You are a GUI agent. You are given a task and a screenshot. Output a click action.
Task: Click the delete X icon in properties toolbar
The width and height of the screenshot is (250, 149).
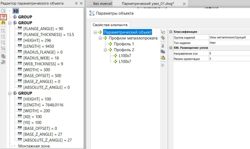163,65
